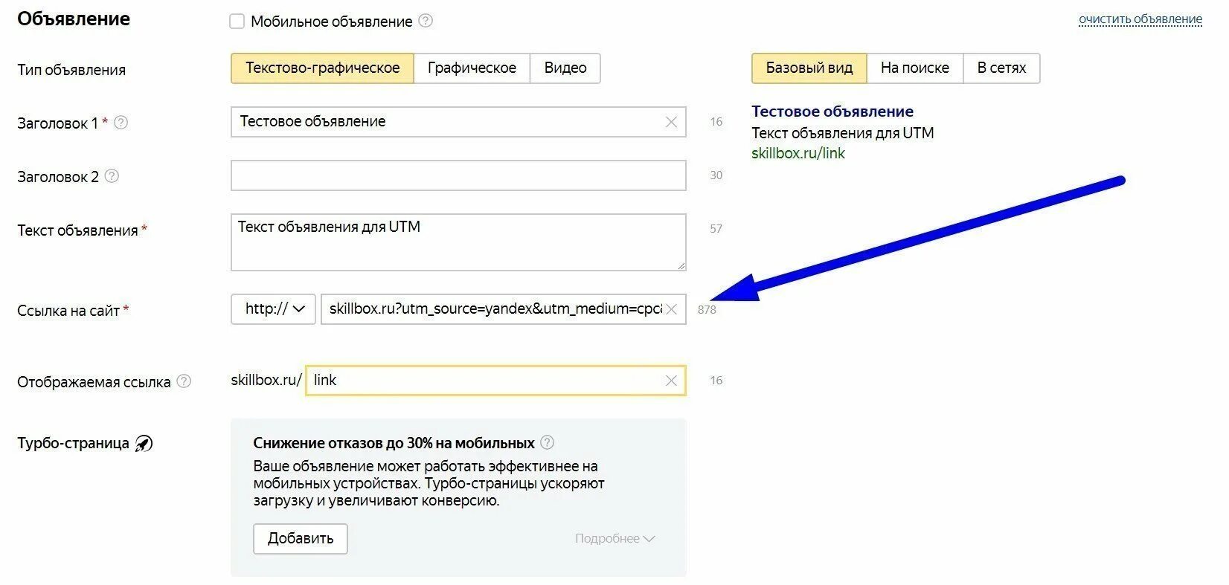The height and width of the screenshot is (585, 1229).
Task: Click the Объявление section heading
Action: click(x=74, y=19)
